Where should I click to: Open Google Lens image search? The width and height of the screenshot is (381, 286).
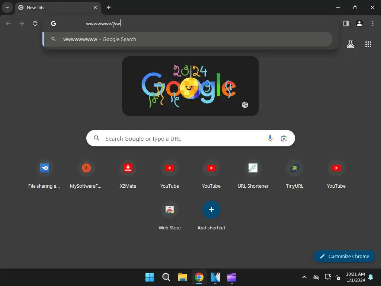284,139
